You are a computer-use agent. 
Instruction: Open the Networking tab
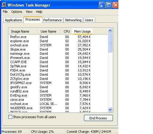click(73, 20)
